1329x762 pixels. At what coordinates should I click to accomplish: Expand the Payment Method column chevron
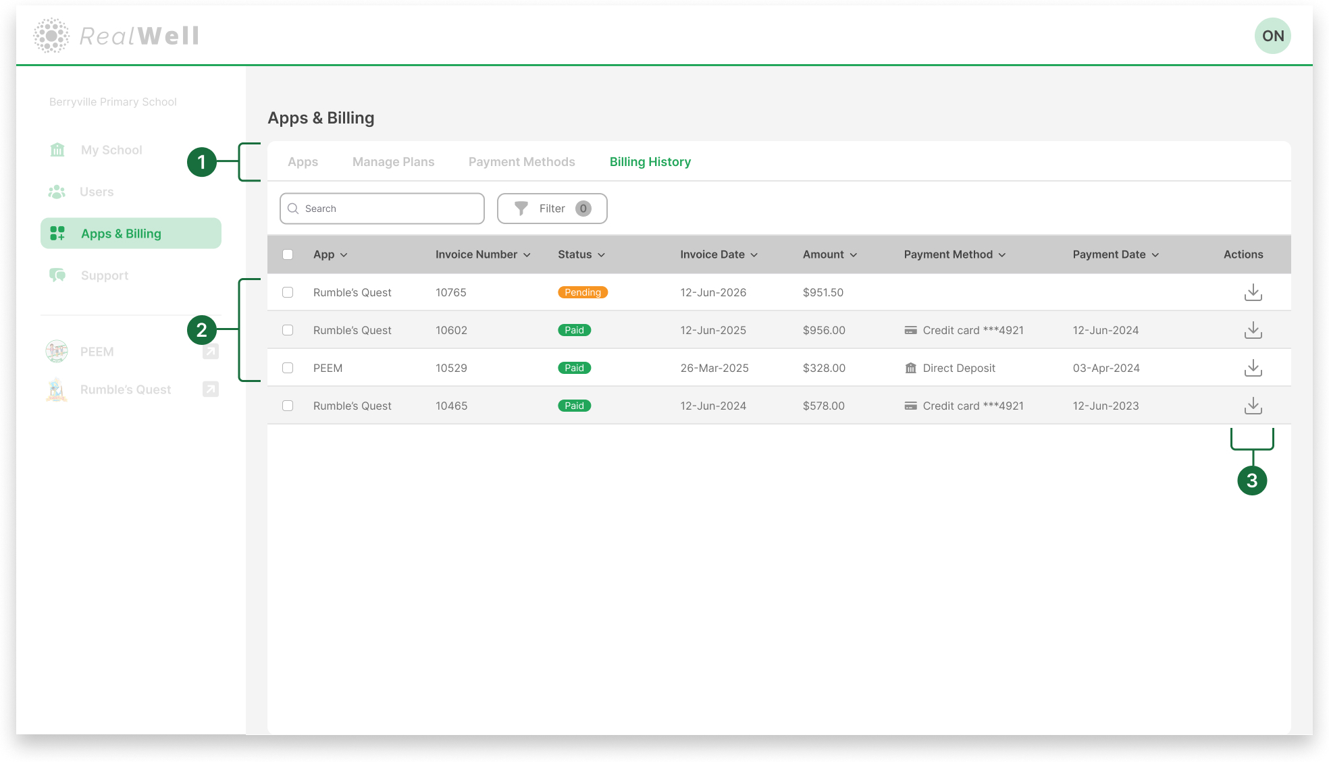pyautogui.click(x=1004, y=254)
